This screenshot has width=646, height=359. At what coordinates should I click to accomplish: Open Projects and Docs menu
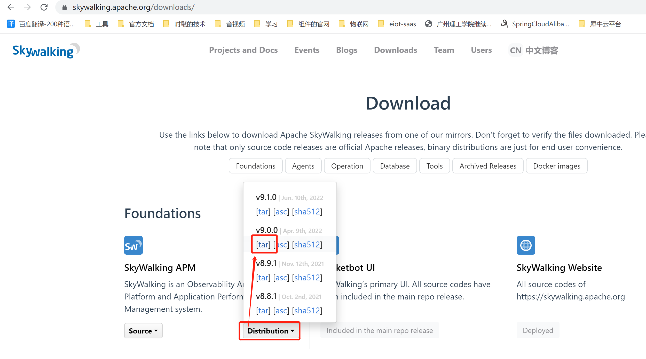243,50
